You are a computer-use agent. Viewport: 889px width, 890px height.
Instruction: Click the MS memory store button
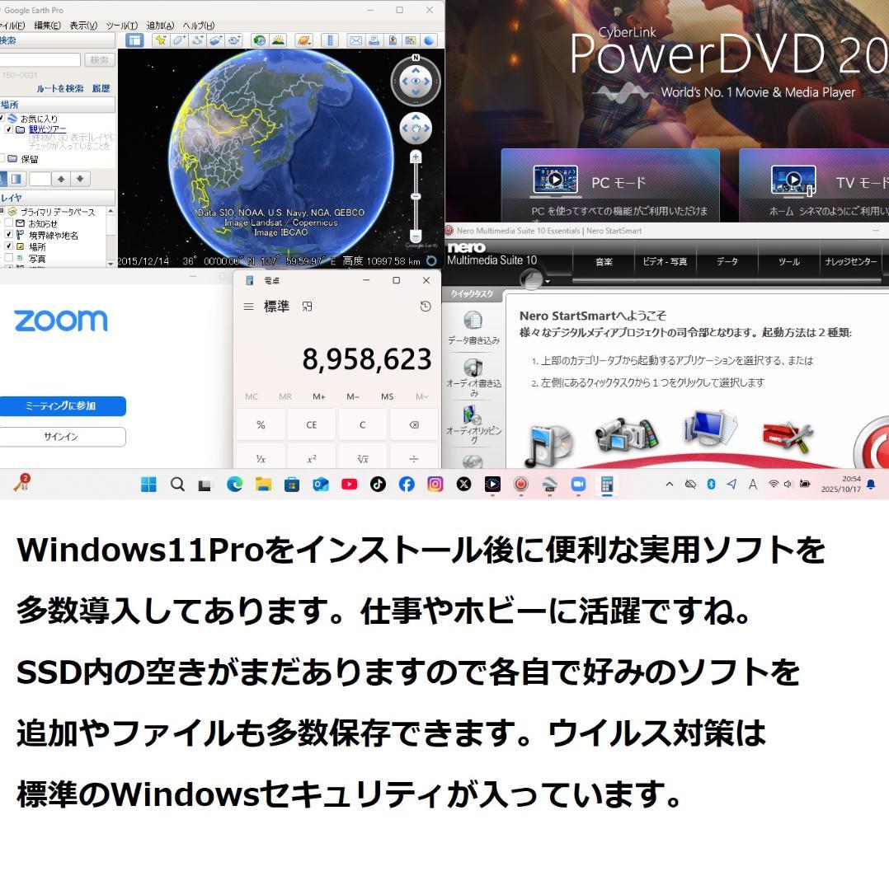(388, 396)
